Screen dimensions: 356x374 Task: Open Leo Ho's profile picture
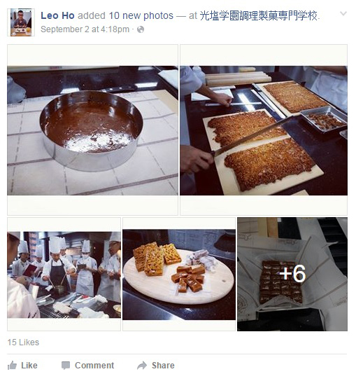(x=21, y=22)
